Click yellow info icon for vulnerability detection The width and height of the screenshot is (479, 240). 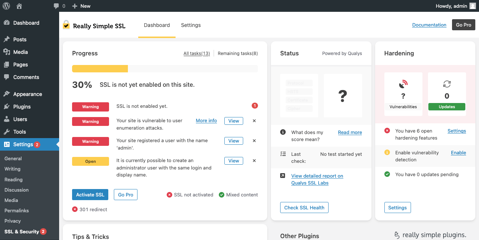pyautogui.click(x=387, y=152)
